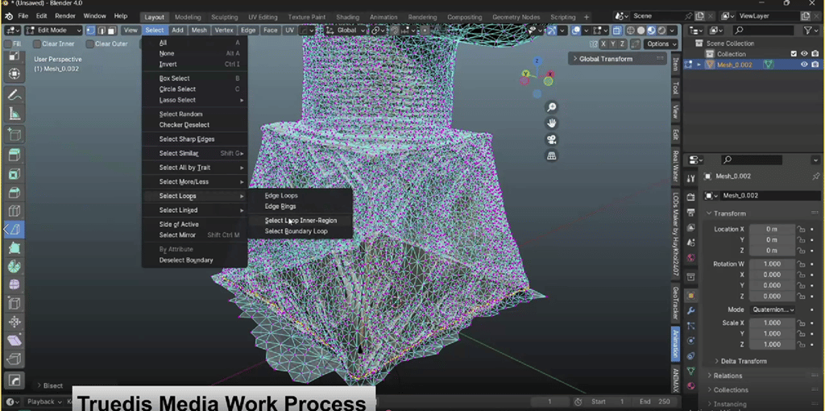This screenshot has width=825, height=411.
Task: Hide Mesh_0.002 using its eye icon
Action: click(x=804, y=65)
